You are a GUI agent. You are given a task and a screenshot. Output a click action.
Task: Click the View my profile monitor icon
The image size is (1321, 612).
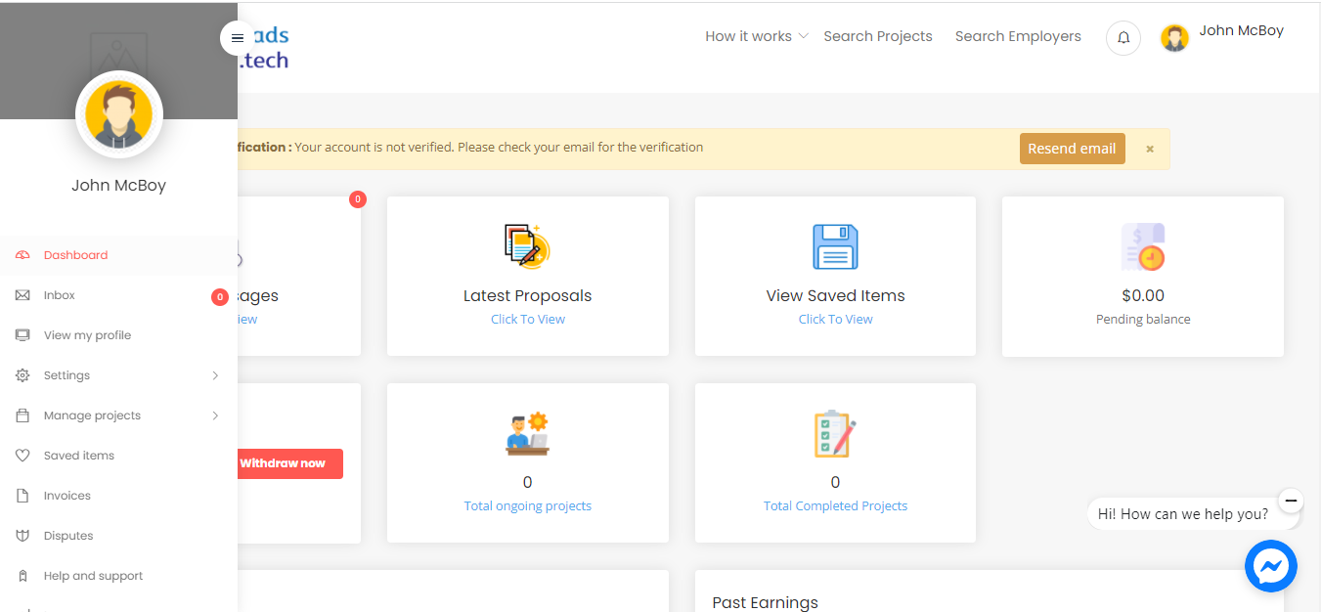[x=22, y=335]
